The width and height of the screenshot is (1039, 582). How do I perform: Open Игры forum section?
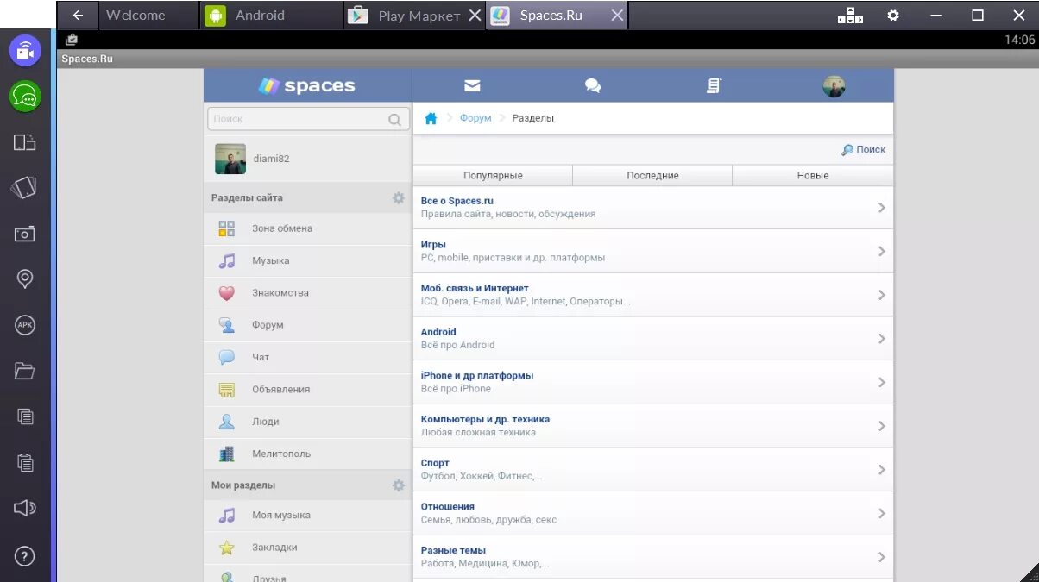[653, 251]
